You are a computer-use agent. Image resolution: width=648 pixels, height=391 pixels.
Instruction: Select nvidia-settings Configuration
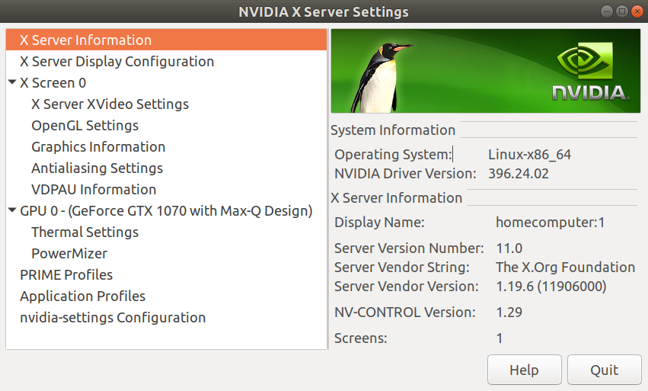[x=113, y=317]
